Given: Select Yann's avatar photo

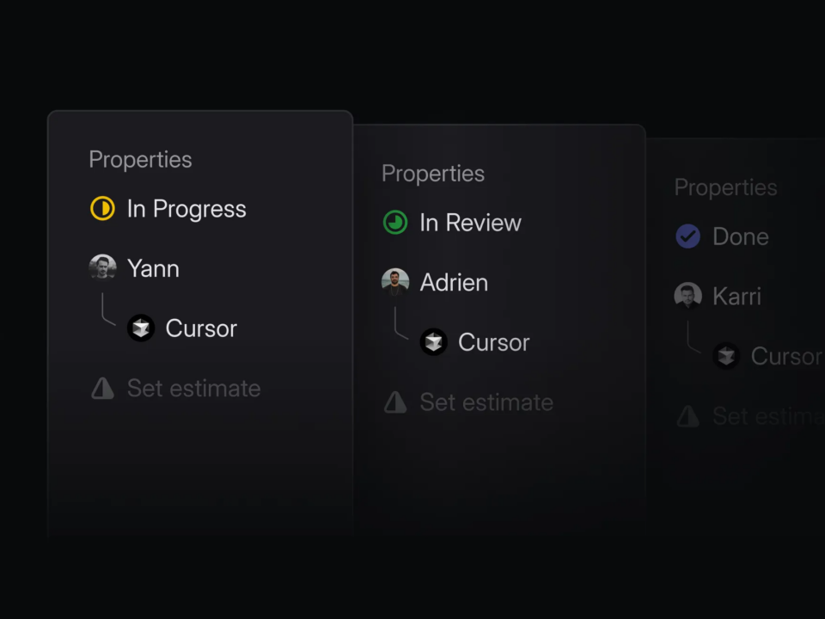Looking at the screenshot, I should 103,267.
